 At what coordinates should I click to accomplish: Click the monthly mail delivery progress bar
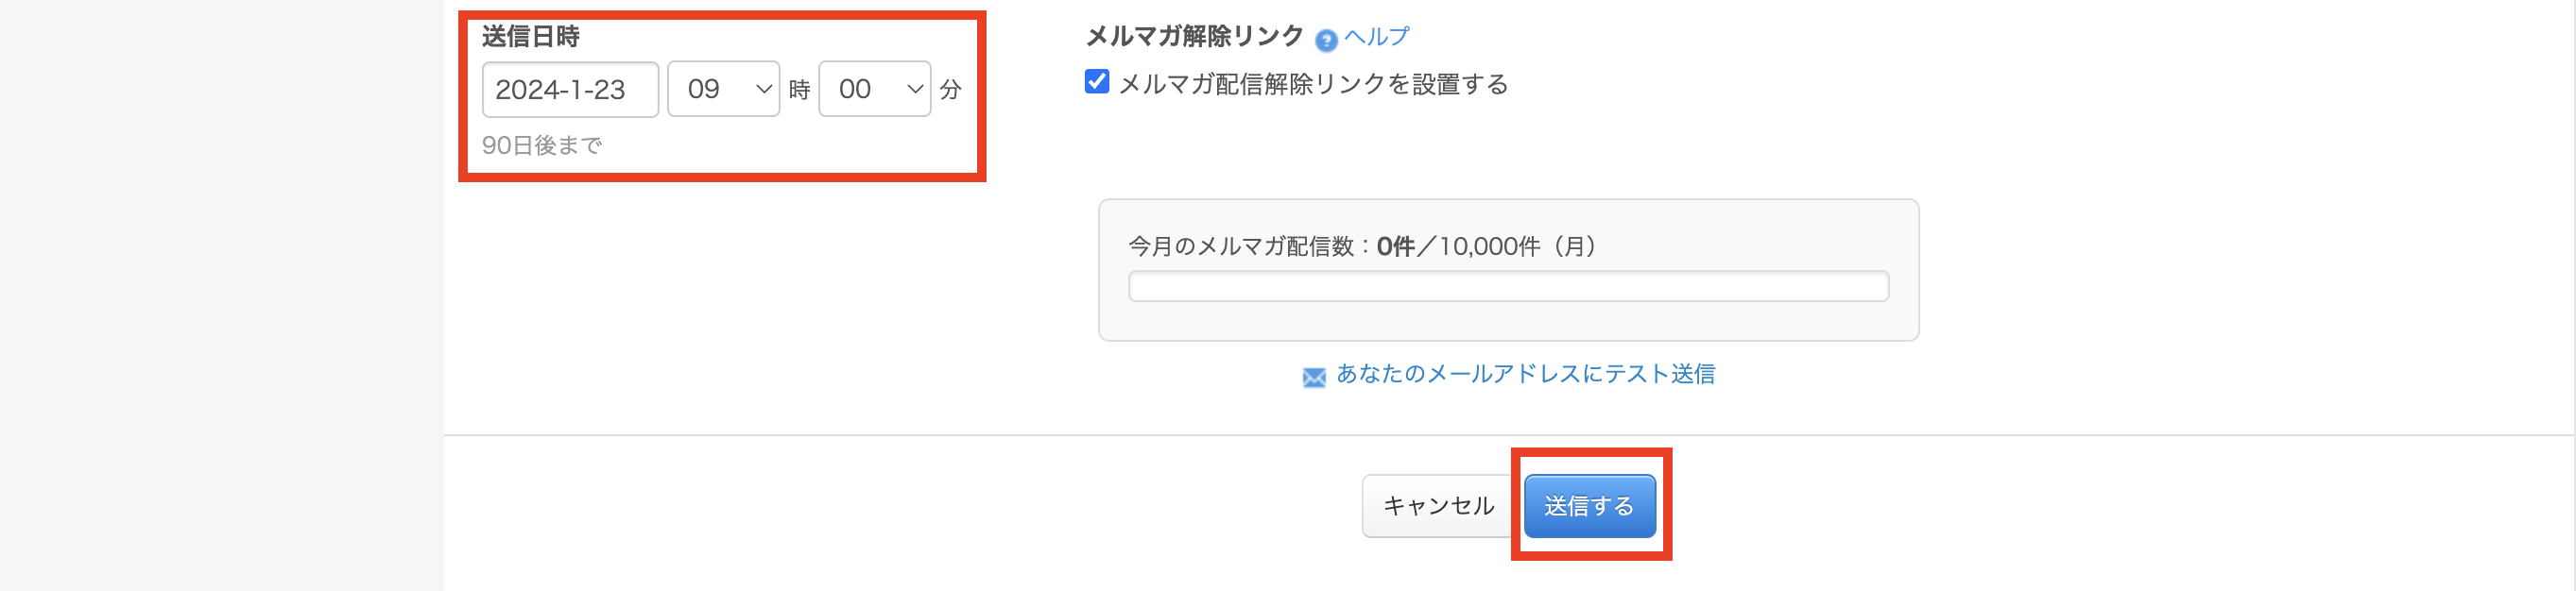point(1507,286)
